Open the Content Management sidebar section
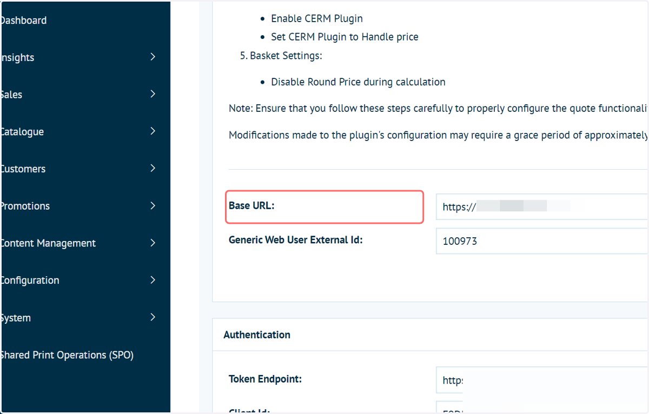 pyautogui.click(x=48, y=243)
